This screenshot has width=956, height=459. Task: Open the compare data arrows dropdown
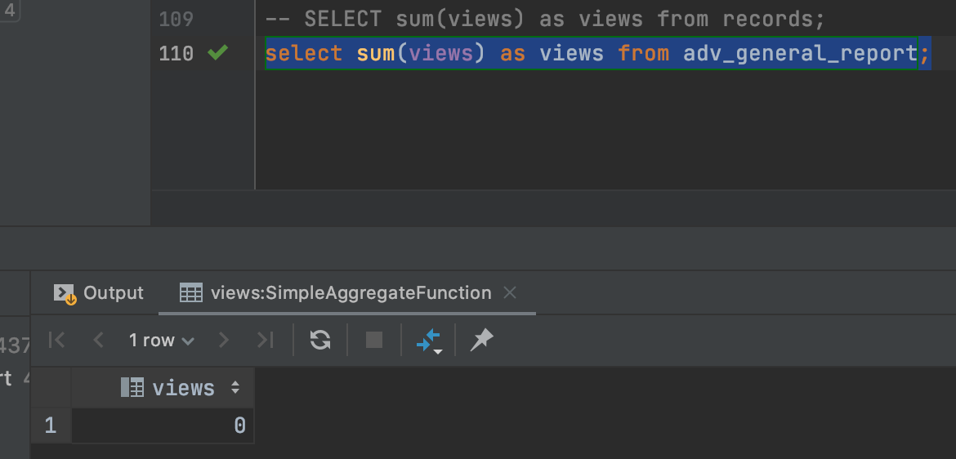click(x=429, y=341)
